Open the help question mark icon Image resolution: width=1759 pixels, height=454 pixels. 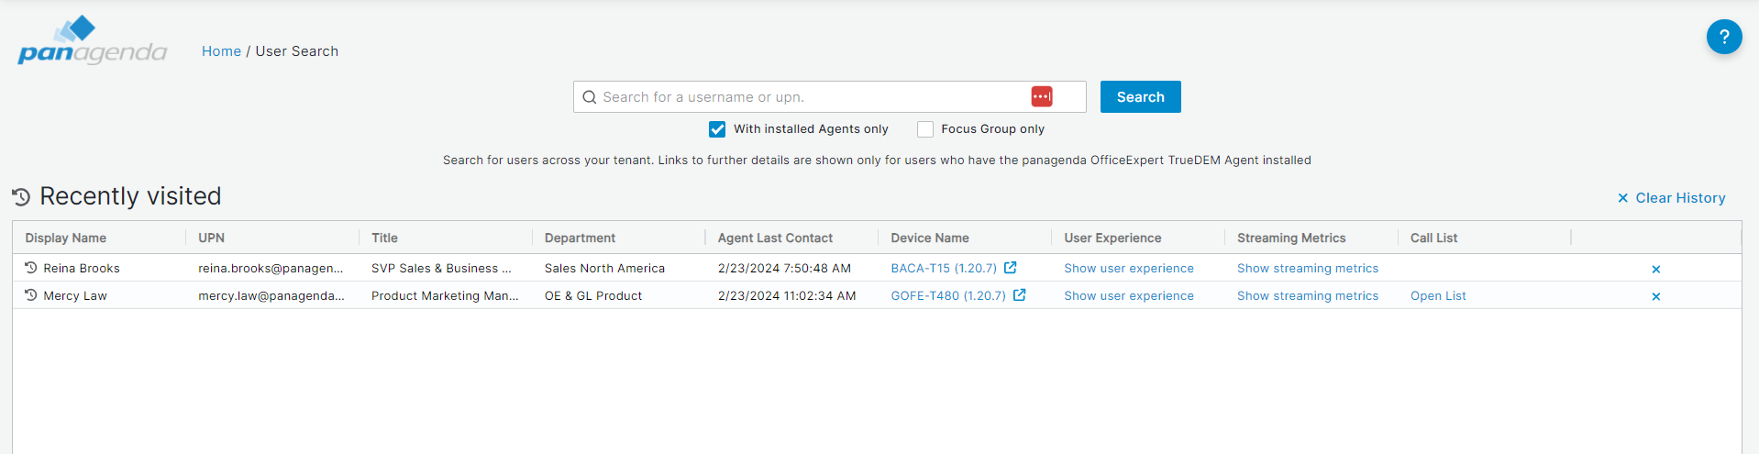coord(1723,37)
